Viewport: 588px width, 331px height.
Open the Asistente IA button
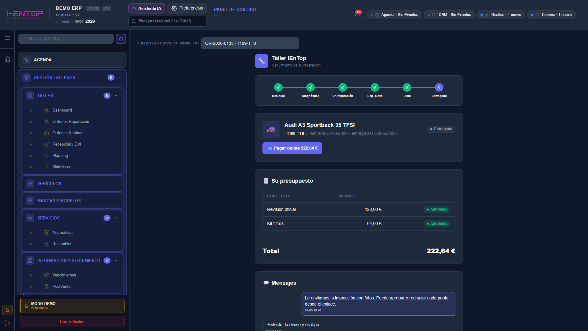pos(147,8)
